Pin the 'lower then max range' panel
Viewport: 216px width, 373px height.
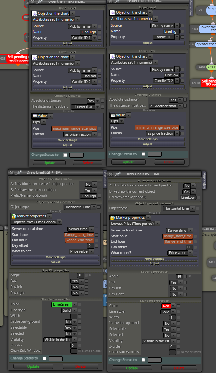coord(39,2)
